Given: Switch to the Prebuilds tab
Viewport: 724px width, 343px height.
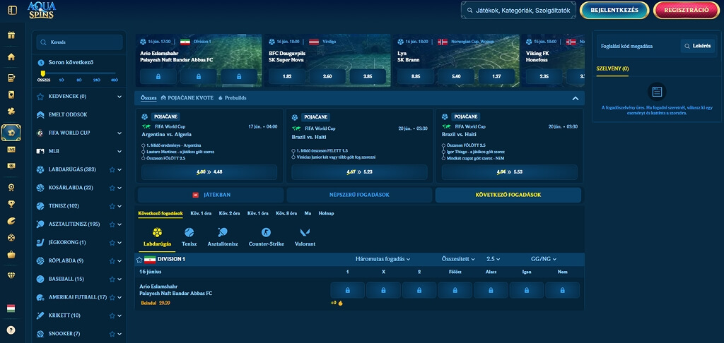Looking at the screenshot, I should click(x=232, y=98).
